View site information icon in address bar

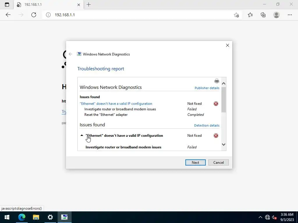pyautogui.click(x=48, y=15)
